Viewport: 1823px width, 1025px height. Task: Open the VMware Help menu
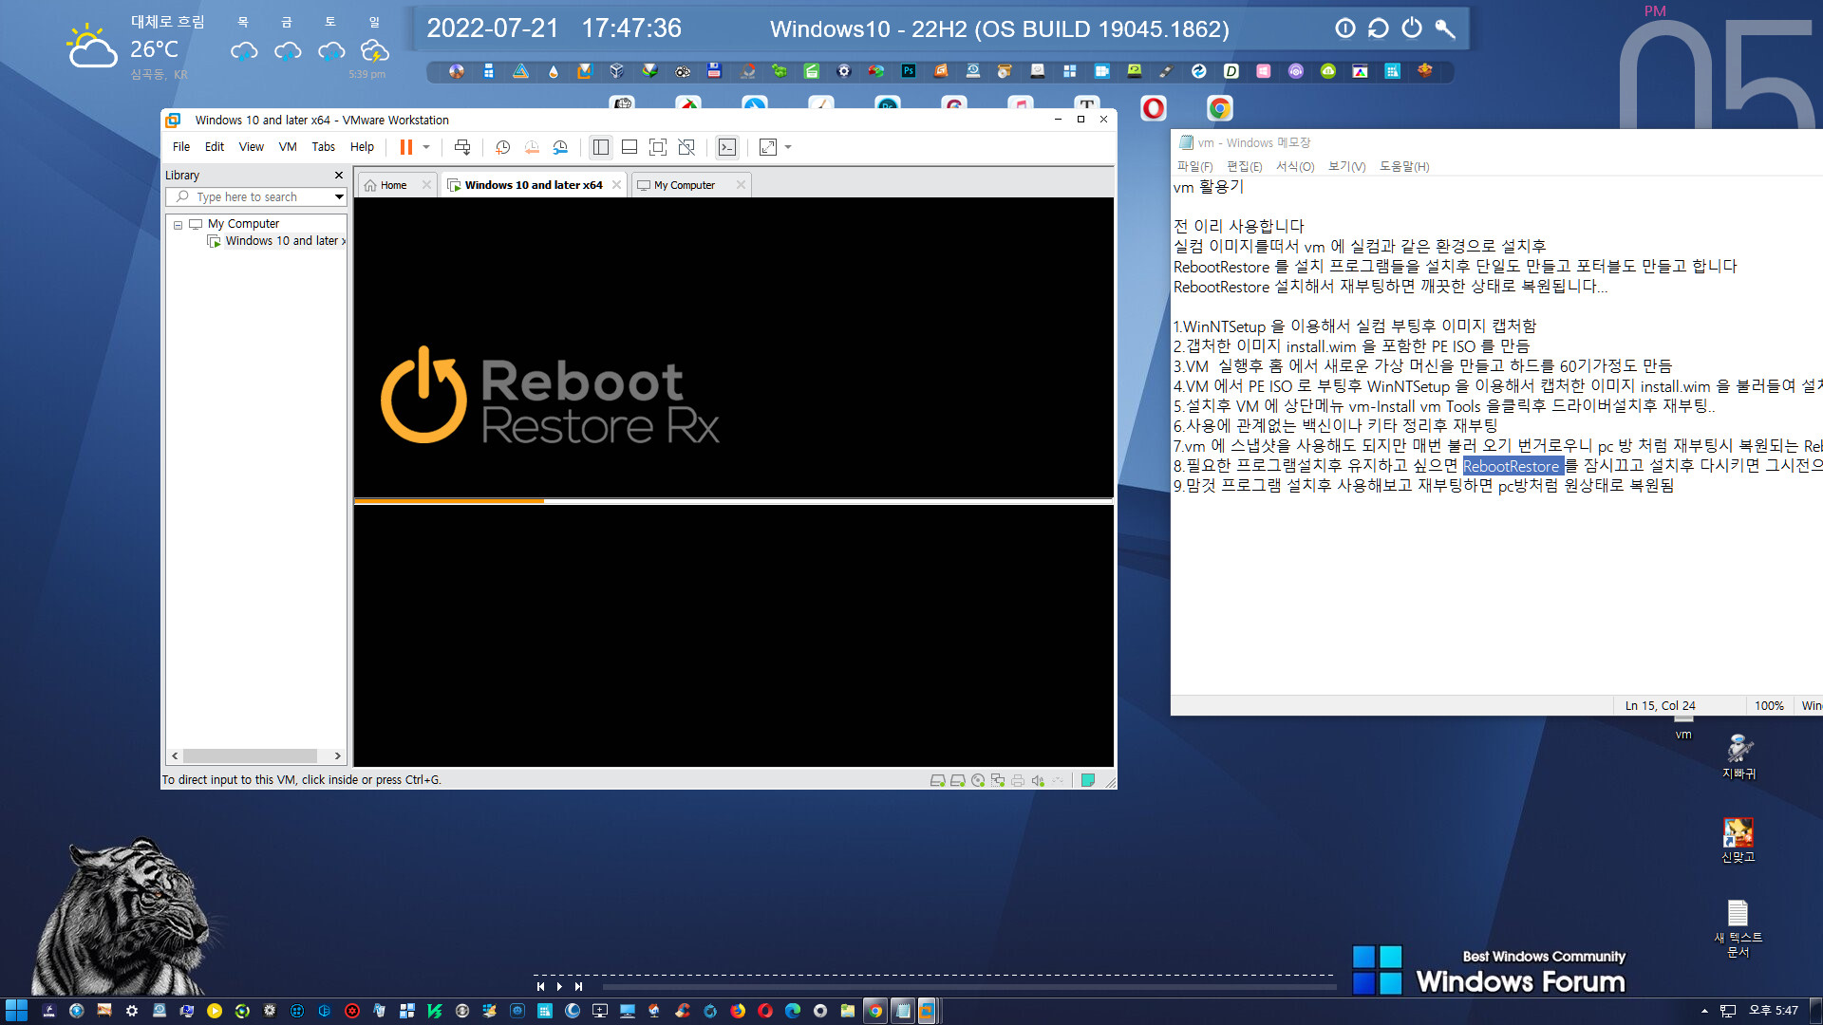coord(362,147)
